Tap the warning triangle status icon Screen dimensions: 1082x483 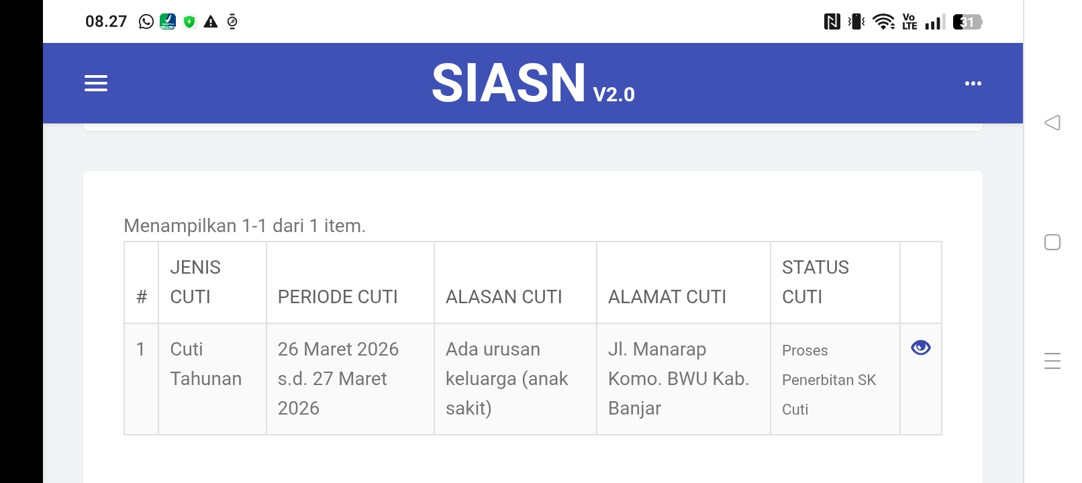coord(211,22)
